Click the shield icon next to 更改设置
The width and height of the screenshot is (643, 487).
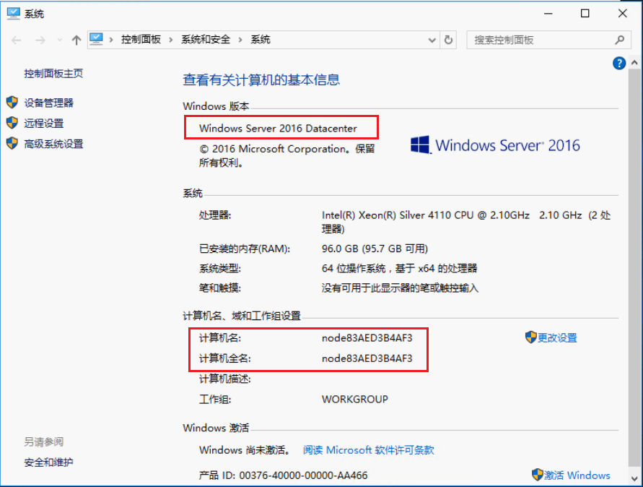530,337
